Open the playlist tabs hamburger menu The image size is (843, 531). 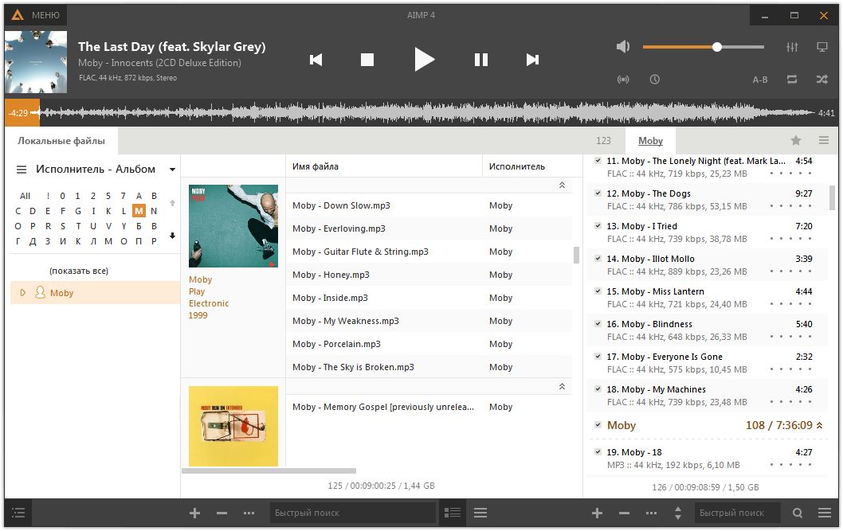(824, 141)
